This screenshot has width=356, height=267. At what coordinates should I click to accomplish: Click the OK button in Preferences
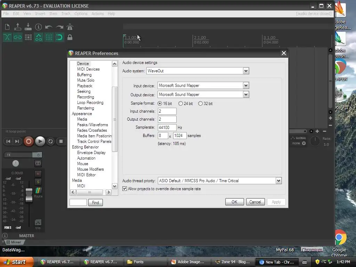(235, 202)
